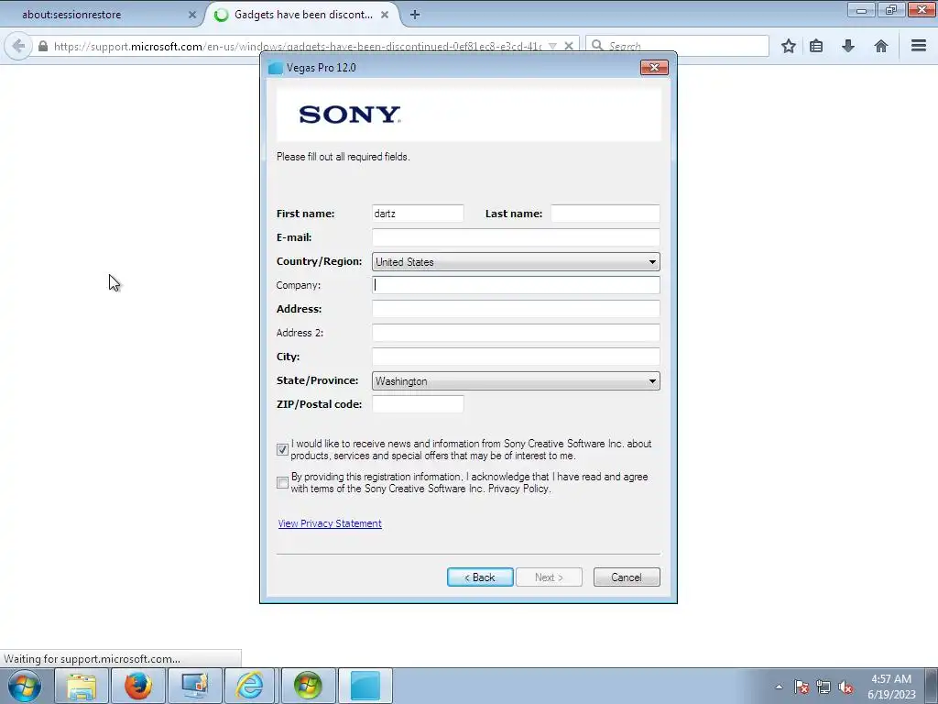Close the Gadgets have been discontinued tab

[385, 15]
